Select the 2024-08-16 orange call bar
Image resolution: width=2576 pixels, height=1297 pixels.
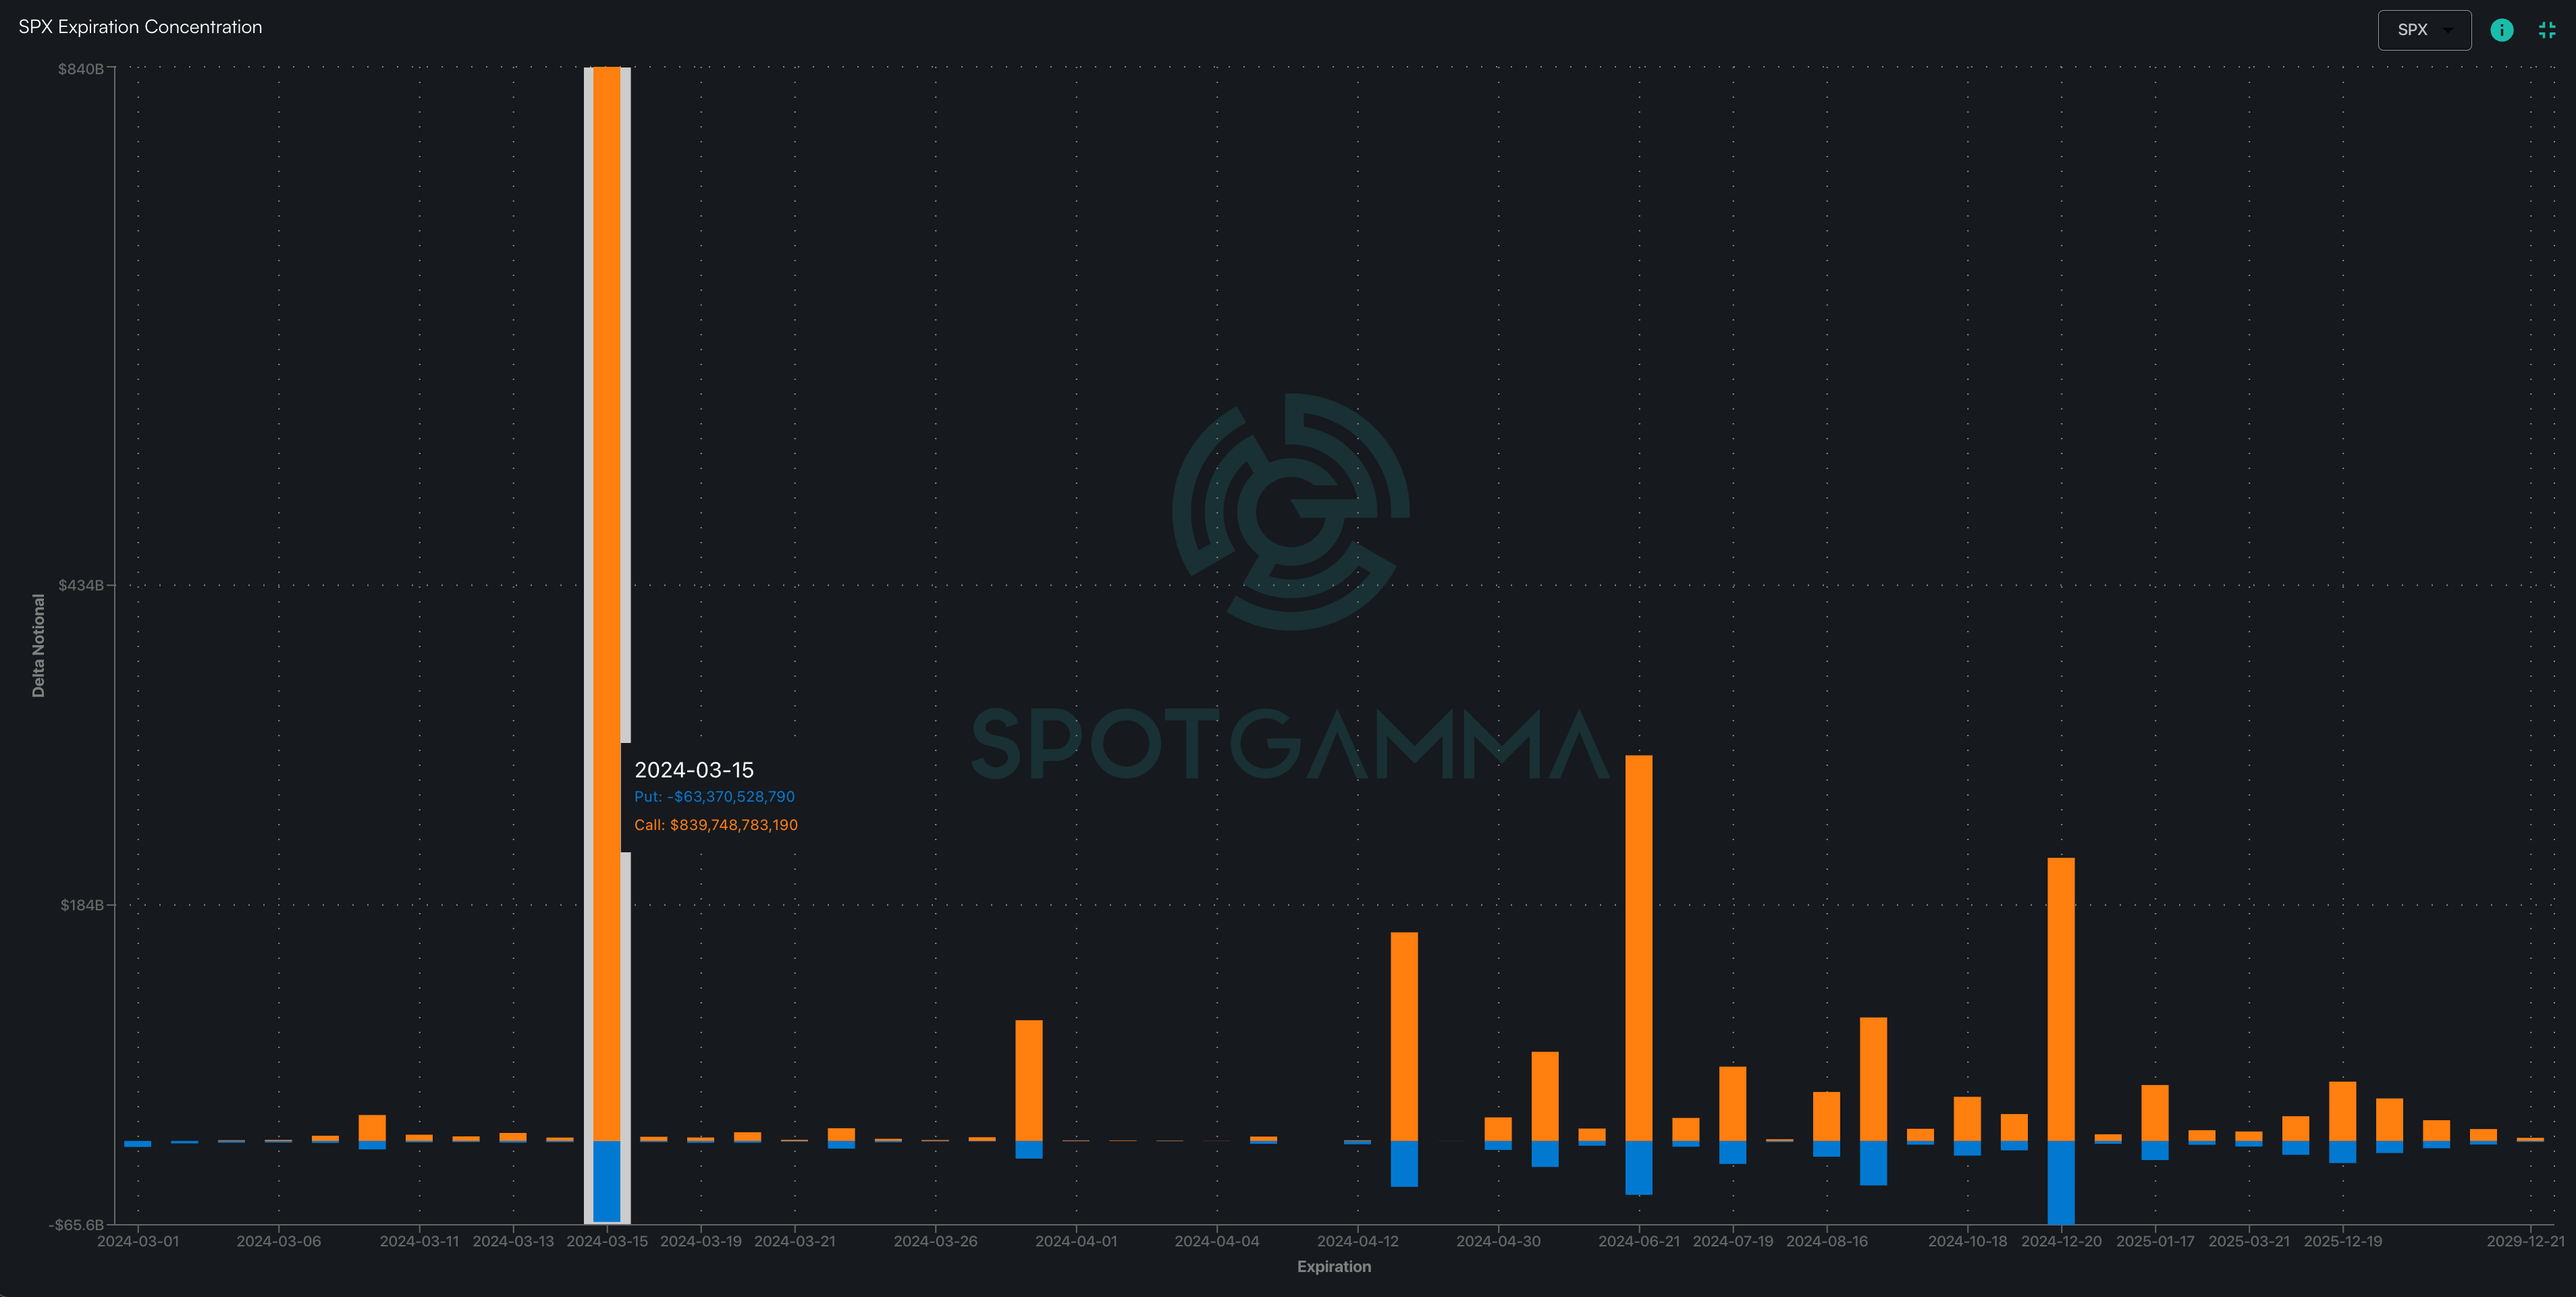pos(1826,1116)
